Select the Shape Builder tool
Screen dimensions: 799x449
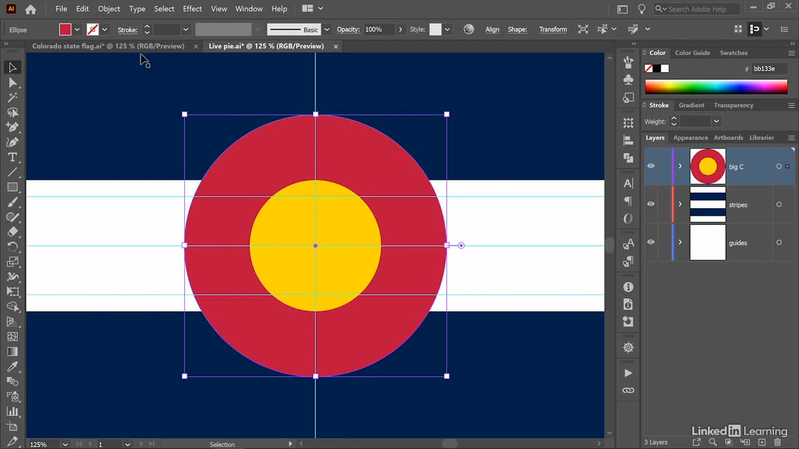(x=12, y=307)
